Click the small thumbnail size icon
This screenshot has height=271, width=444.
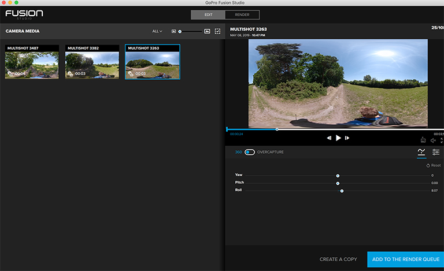click(173, 31)
